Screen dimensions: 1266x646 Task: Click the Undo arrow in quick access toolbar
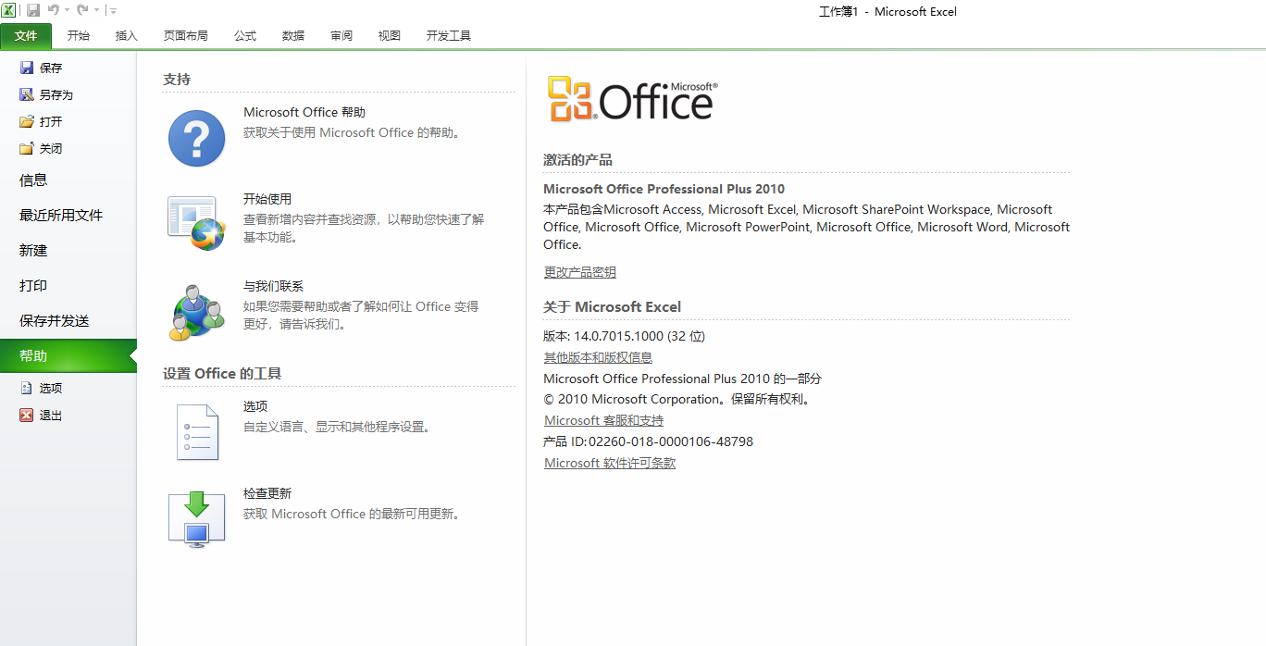[54, 10]
